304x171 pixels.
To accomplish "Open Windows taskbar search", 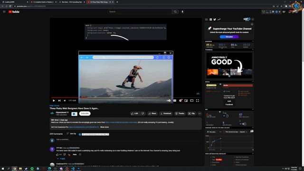I will pyautogui.click(x=9, y=169).
